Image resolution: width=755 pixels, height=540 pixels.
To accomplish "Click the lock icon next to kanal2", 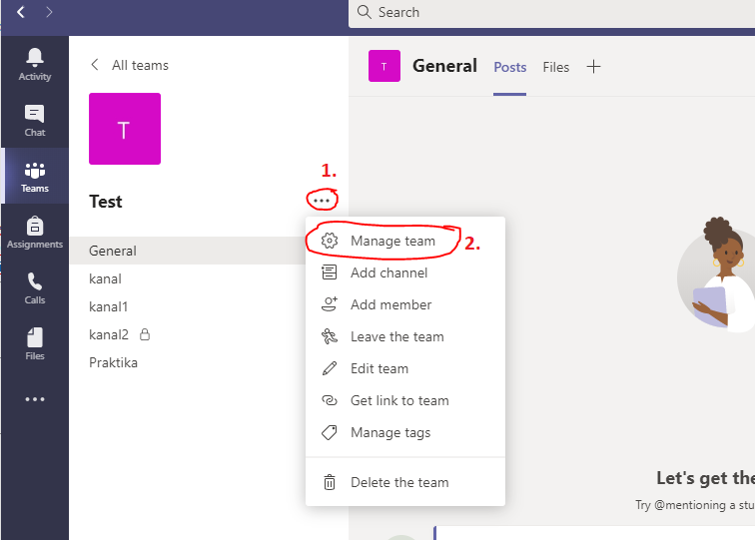I will pos(145,334).
